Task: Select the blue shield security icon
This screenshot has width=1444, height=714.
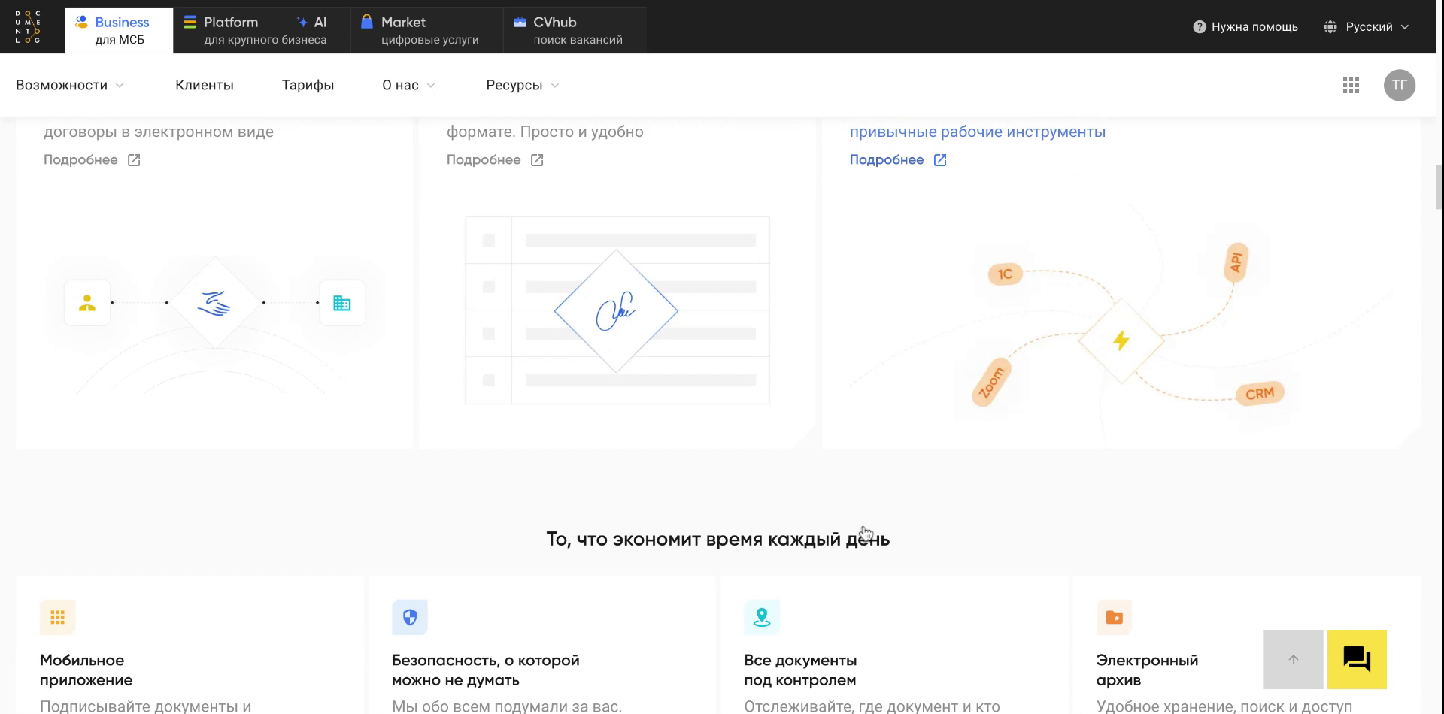Action: coord(410,616)
